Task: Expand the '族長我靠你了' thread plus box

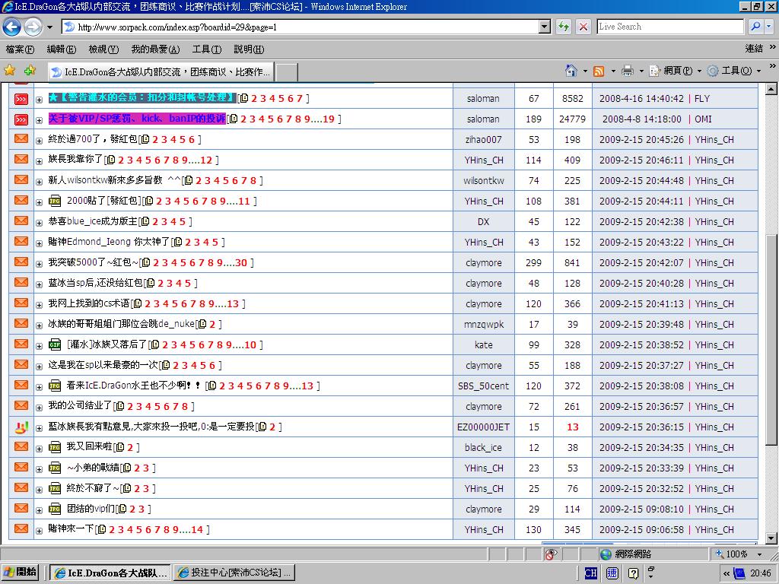Action: [x=40, y=161]
